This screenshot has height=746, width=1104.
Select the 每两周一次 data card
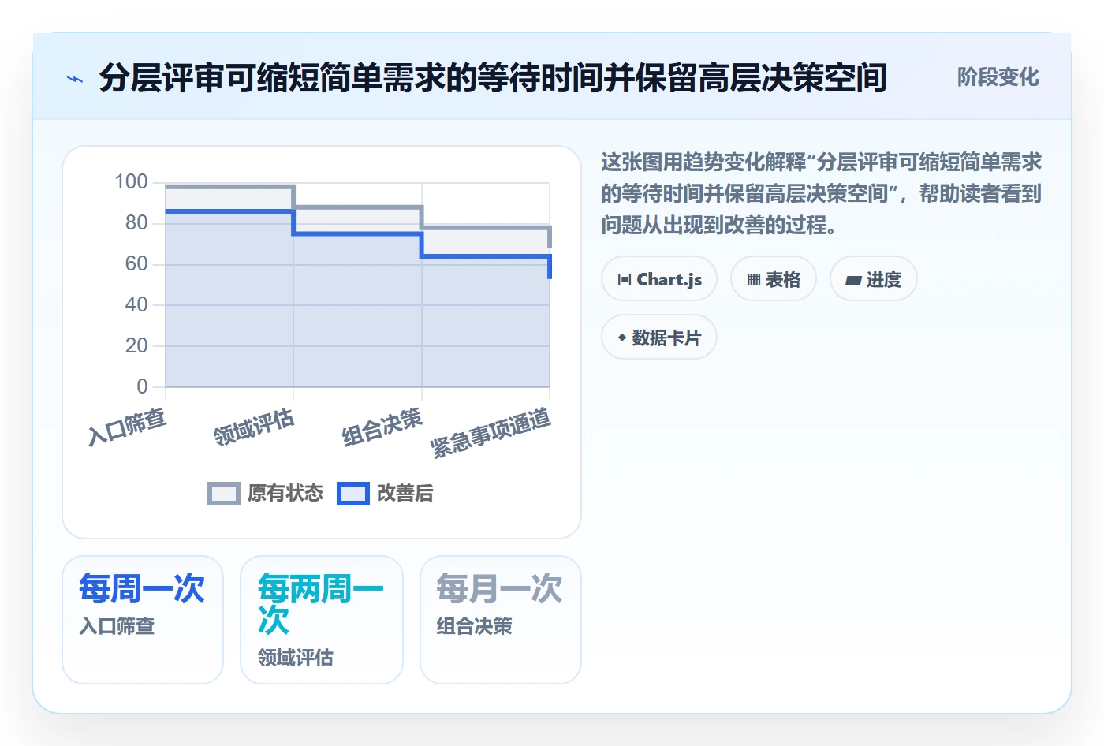322,620
